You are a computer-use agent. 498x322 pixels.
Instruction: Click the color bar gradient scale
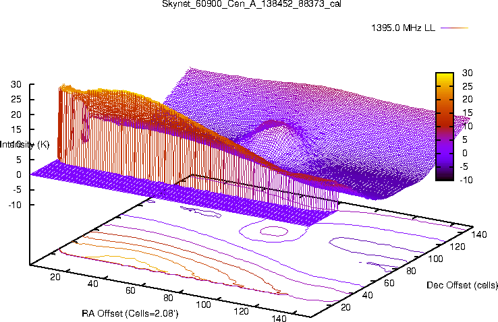(x=445, y=127)
